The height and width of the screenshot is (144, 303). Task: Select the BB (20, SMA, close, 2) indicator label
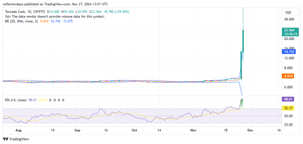pyautogui.click(x=22, y=21)
